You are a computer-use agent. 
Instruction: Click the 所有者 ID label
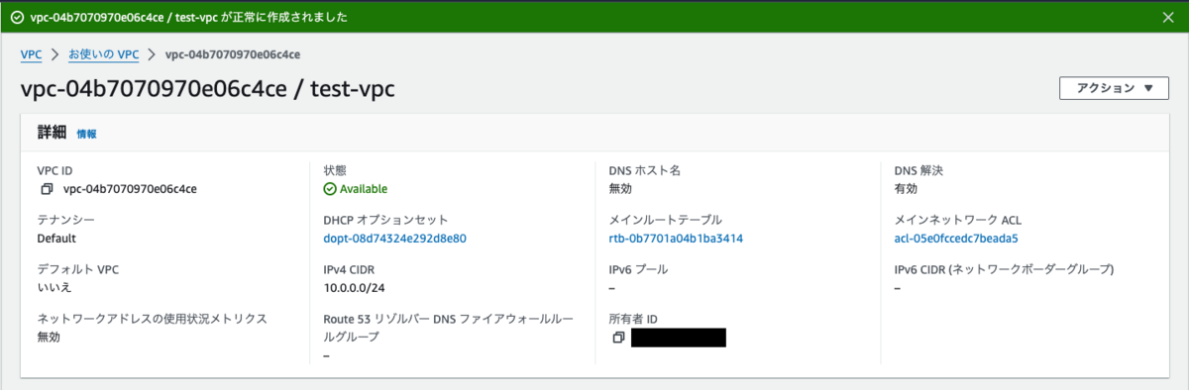coord(633,319)
